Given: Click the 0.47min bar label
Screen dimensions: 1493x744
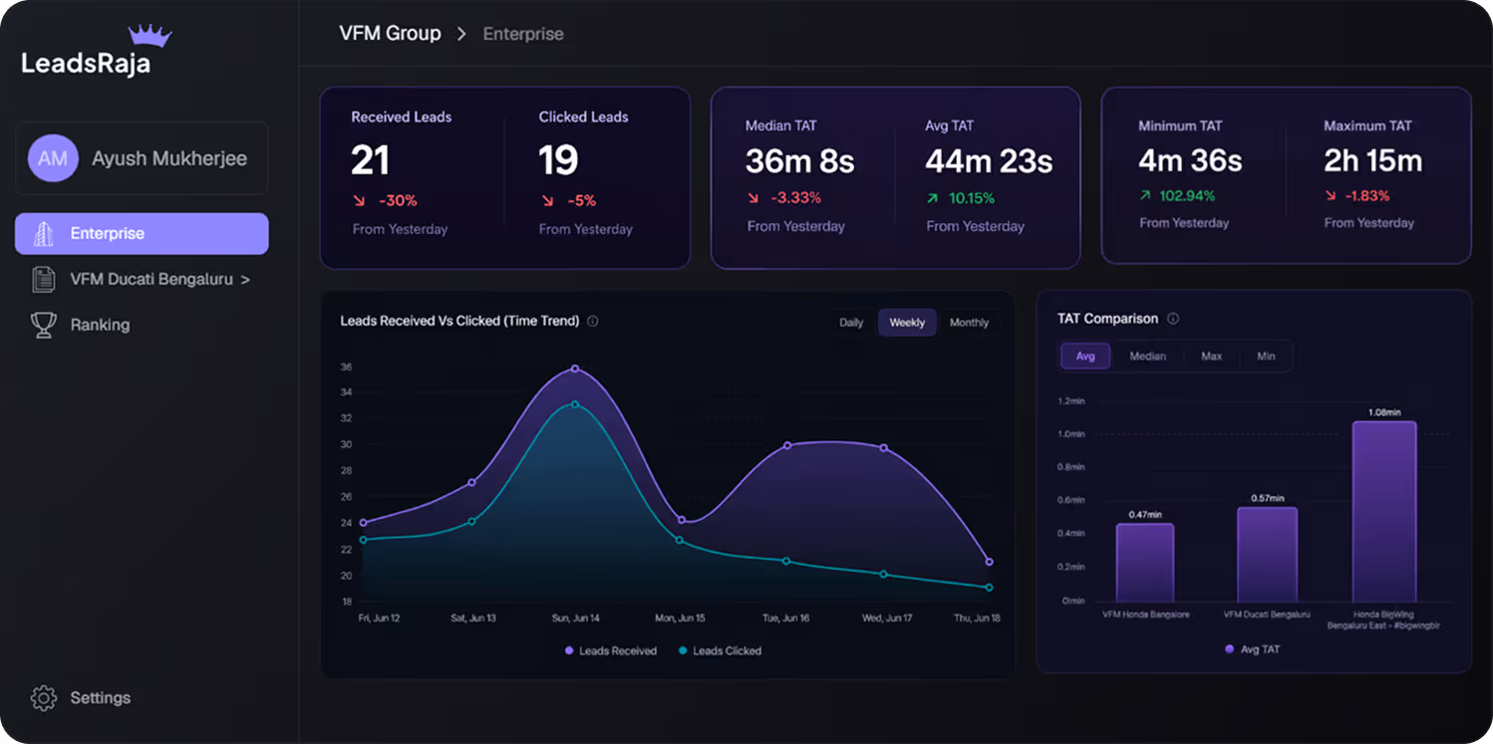Looking at the screenshot, I should click(1145, 515).
